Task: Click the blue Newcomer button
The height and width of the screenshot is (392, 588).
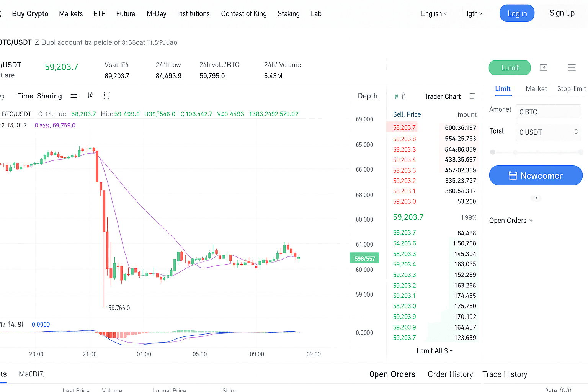Action: coord(536,175)
